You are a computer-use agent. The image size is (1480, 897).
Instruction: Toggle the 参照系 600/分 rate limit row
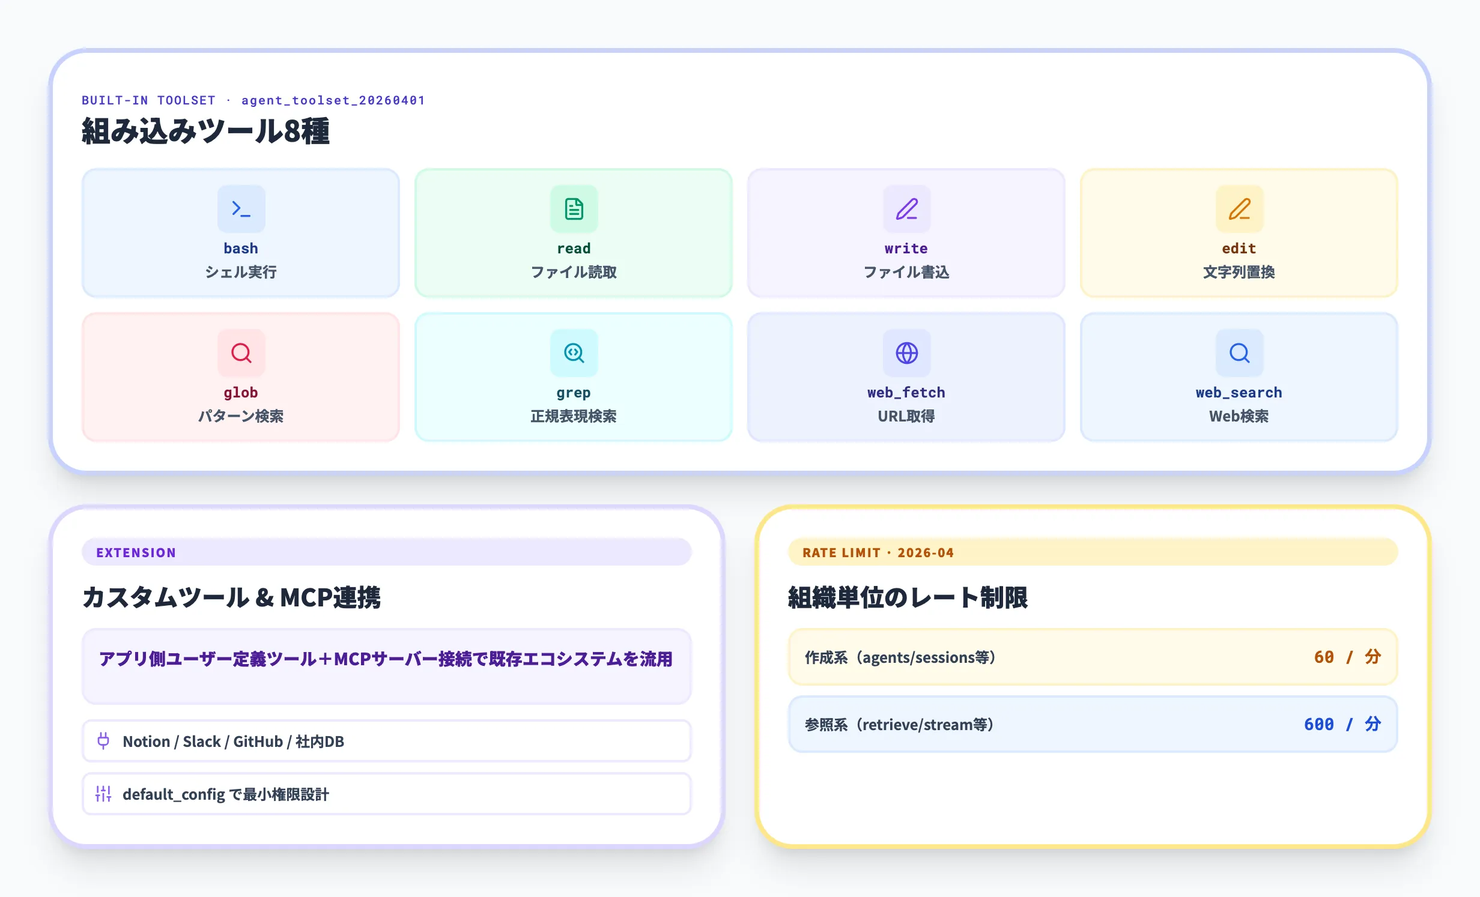pos(1093,725)
